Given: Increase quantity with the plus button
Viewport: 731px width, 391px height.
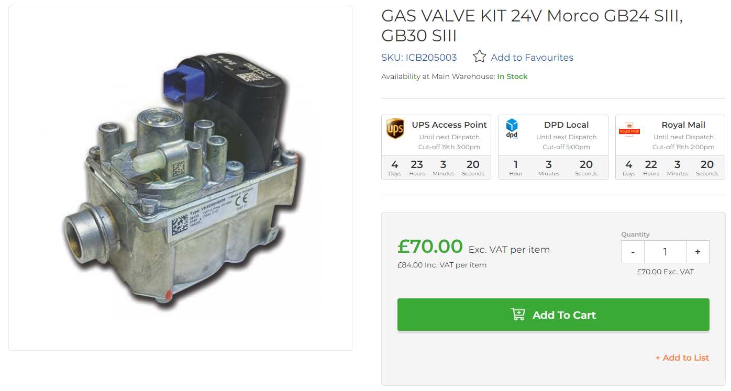Looking at the screenshot, I should (x=697, y=252).
